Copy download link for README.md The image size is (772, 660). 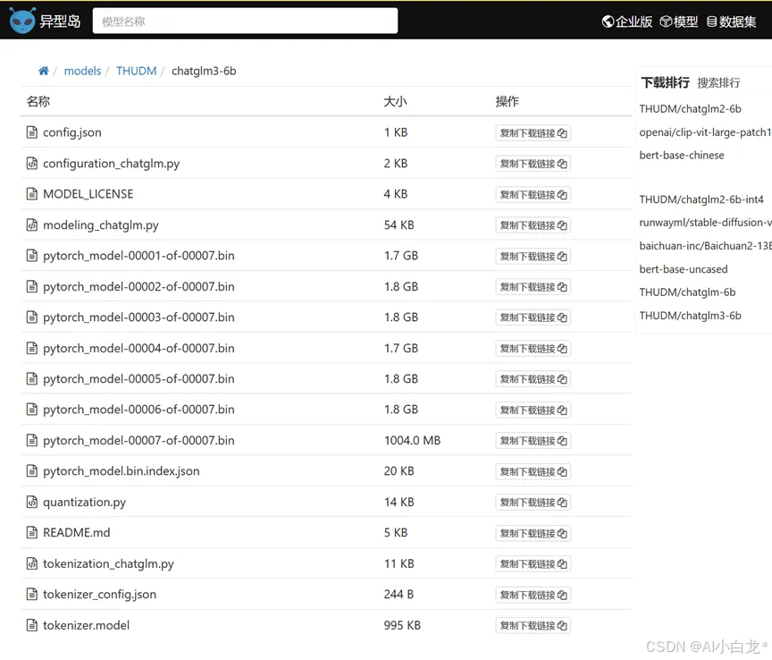533,533
